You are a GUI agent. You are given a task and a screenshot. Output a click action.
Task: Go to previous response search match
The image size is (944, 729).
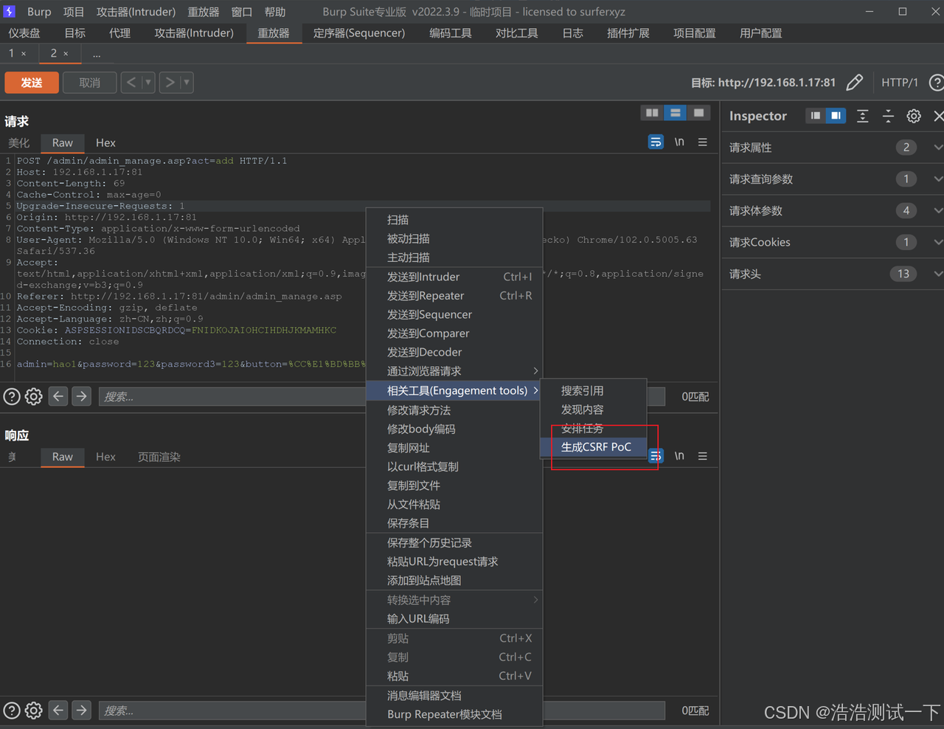[58, 711]
